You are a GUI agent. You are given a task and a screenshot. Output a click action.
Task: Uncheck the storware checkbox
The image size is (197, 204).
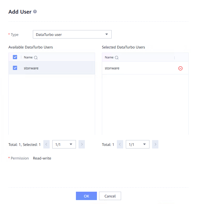pos(15,68)
